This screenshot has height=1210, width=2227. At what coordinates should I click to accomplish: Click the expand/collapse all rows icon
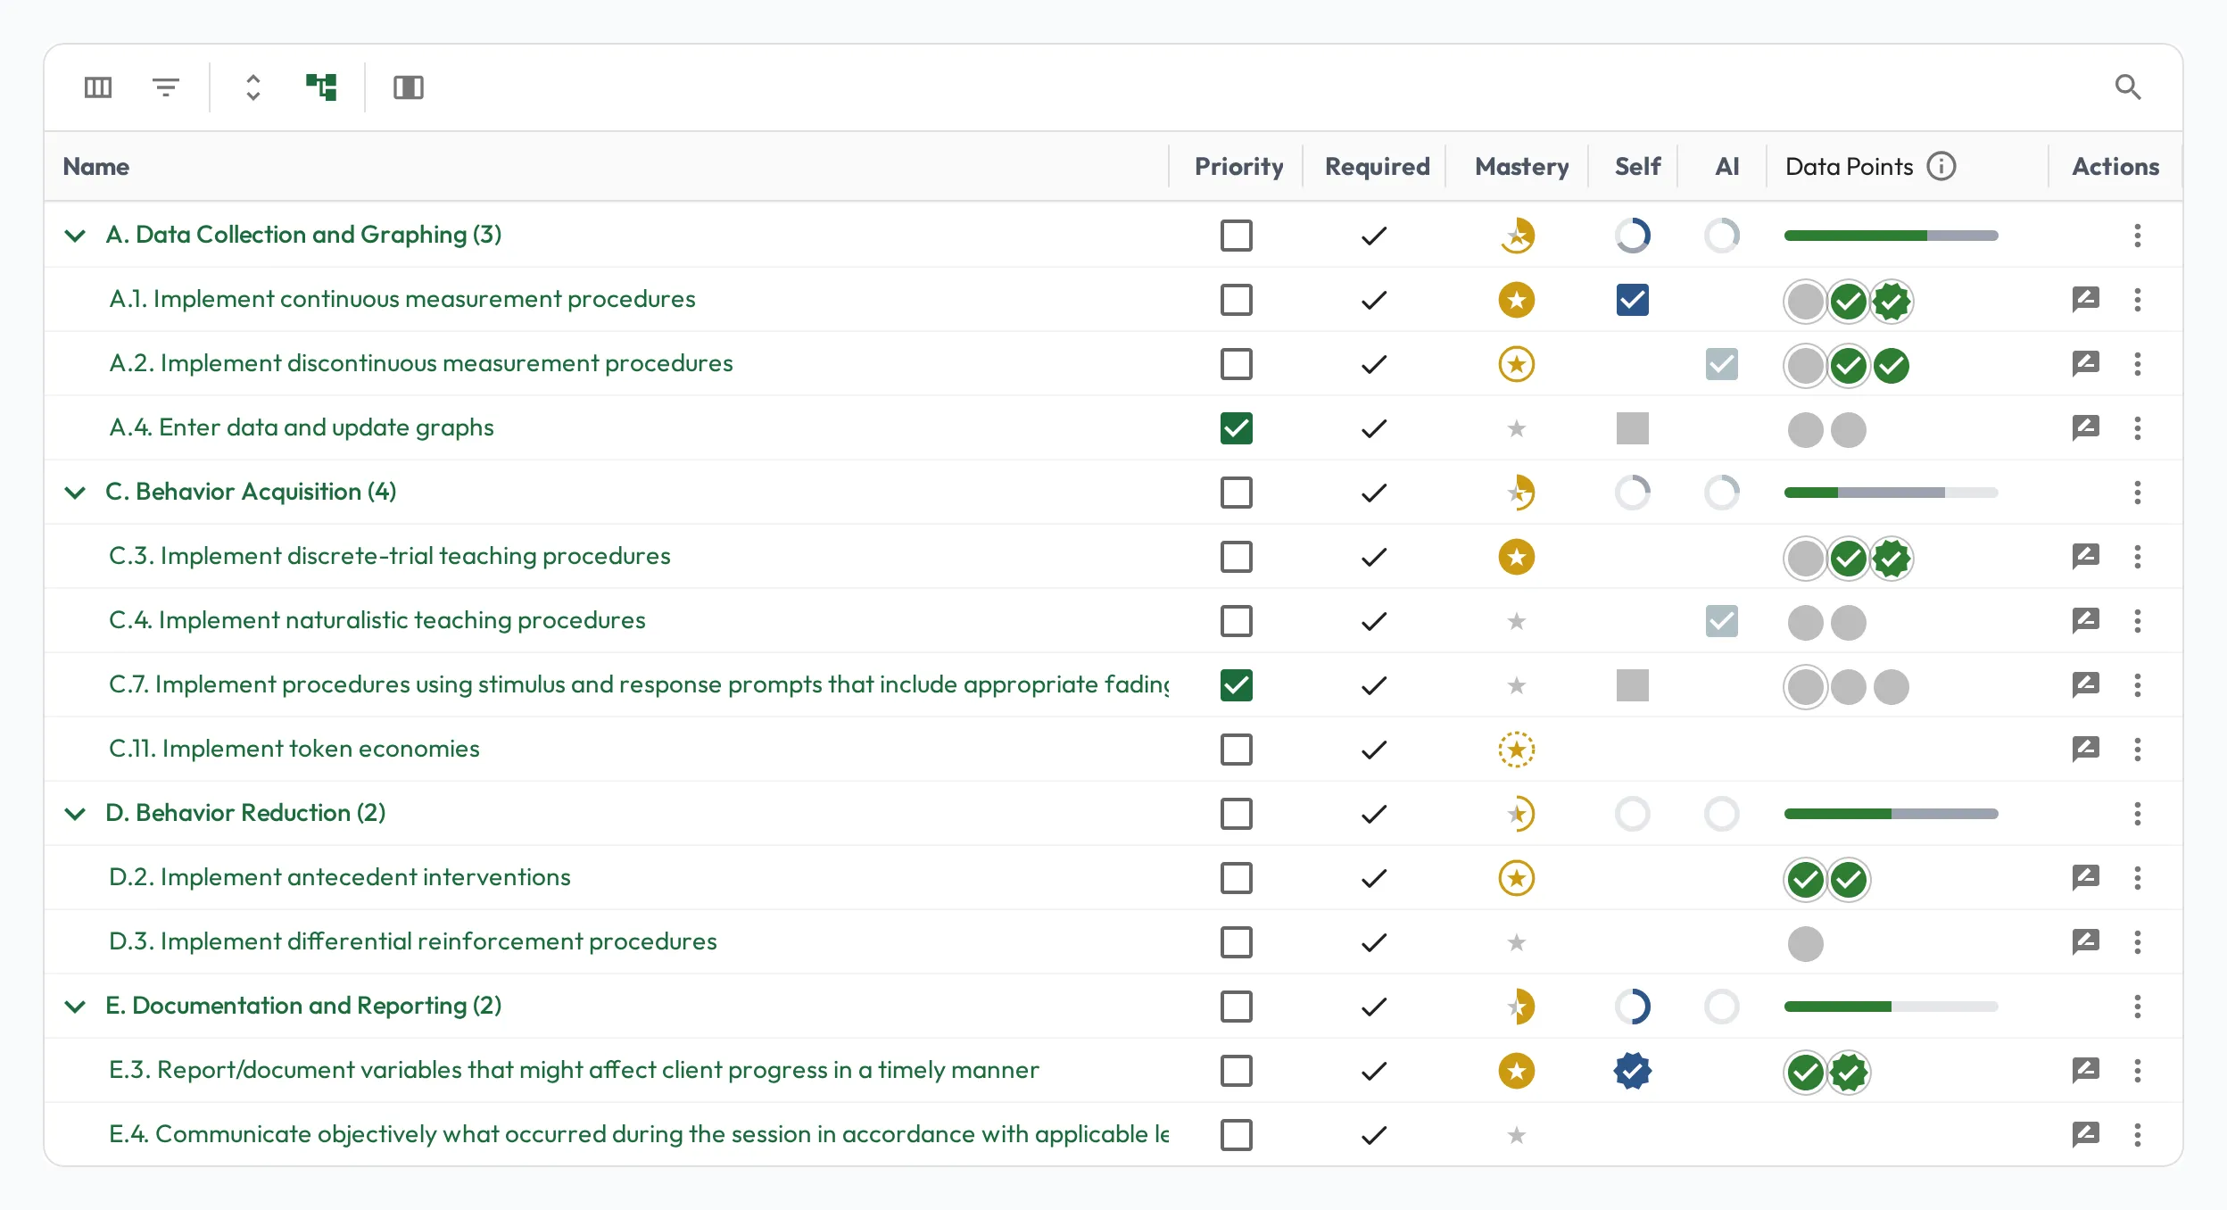click(253, 87)
